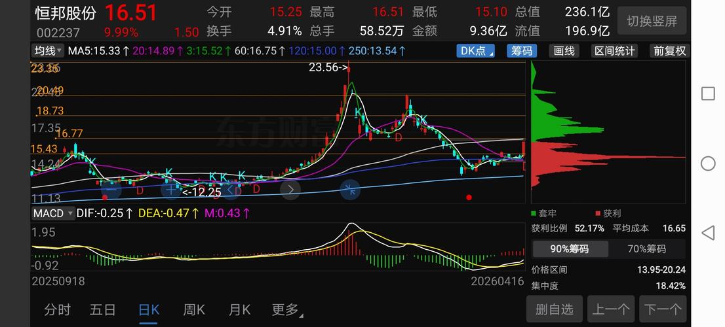Switch to the 分时 tab

point(57,310)
